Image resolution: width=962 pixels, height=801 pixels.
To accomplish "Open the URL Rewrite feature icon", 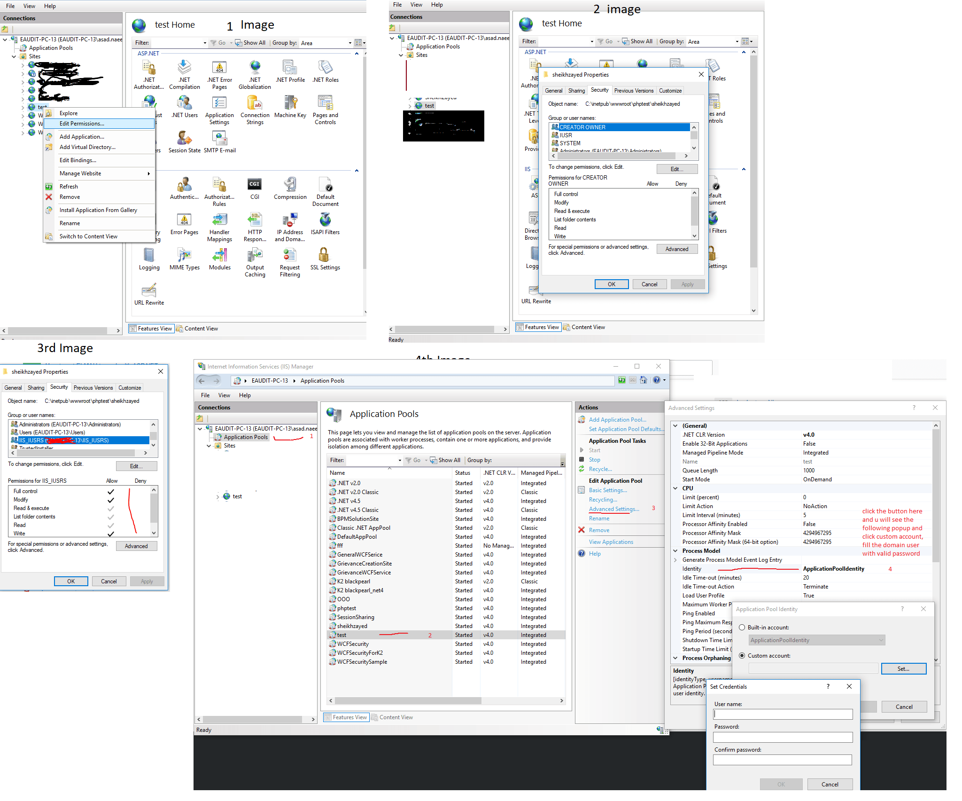I will [149, 291].
